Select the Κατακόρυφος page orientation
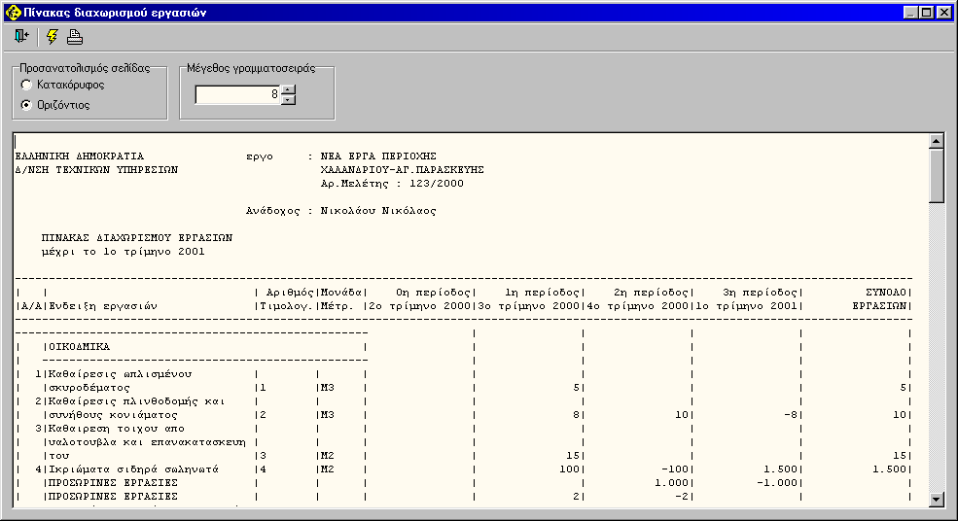 click(27, 86)
